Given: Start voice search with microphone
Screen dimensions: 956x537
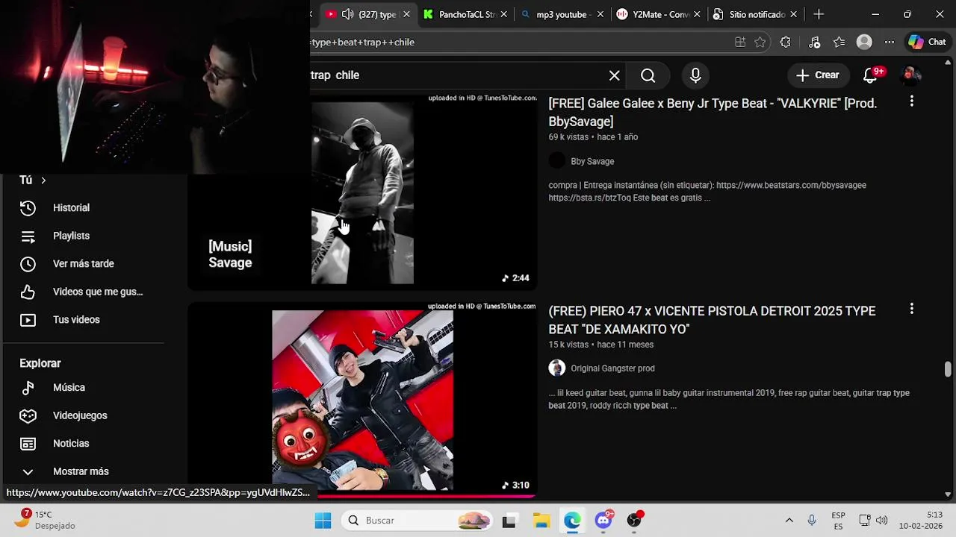Looking at the screenshot, I should click(x=695, y=75).
